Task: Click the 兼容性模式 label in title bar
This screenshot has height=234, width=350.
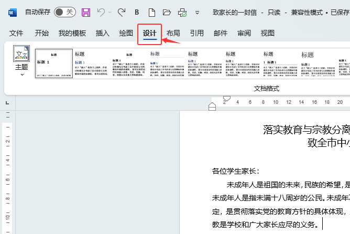Action: point(307,13)
